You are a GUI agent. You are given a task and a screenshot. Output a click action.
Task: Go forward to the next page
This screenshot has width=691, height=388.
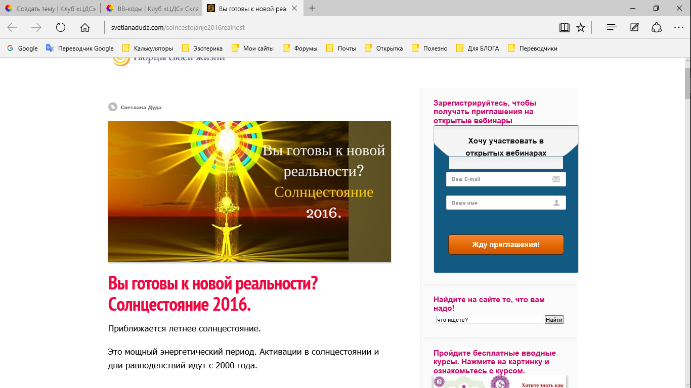tap(36, 27)
